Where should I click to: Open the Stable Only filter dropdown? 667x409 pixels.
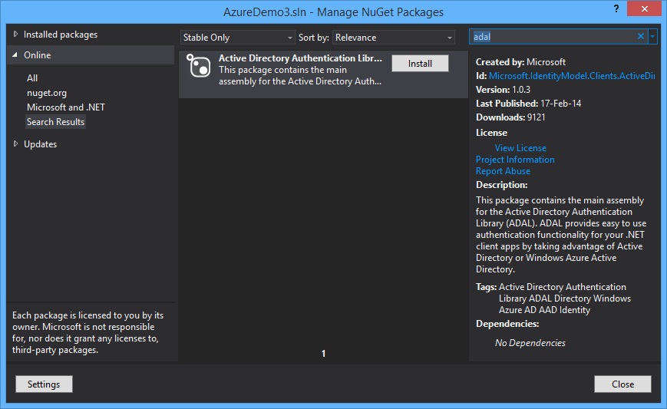coord(238,38)
